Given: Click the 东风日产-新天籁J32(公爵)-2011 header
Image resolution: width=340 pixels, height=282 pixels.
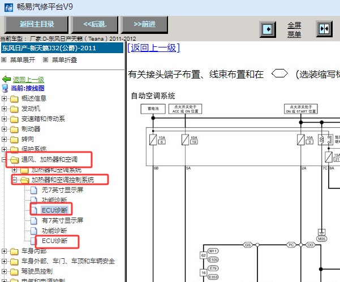Looking at the screenshot, I should coord(62,48).
